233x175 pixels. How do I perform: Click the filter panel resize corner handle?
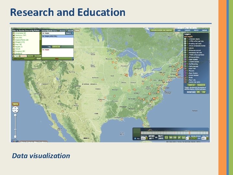click(73, 60)
